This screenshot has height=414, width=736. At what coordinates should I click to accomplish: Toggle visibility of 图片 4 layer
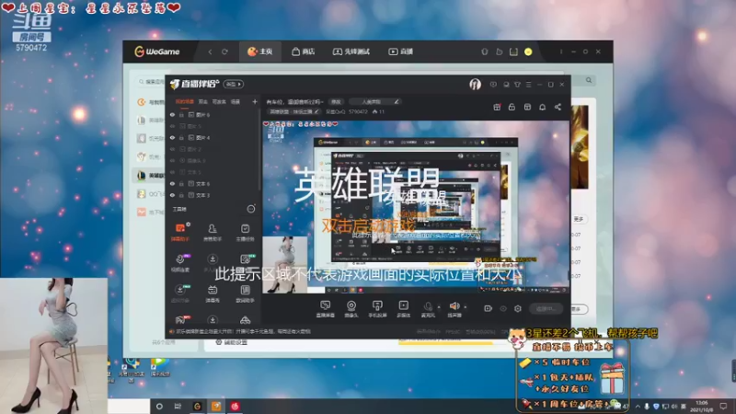click(172, 137)
